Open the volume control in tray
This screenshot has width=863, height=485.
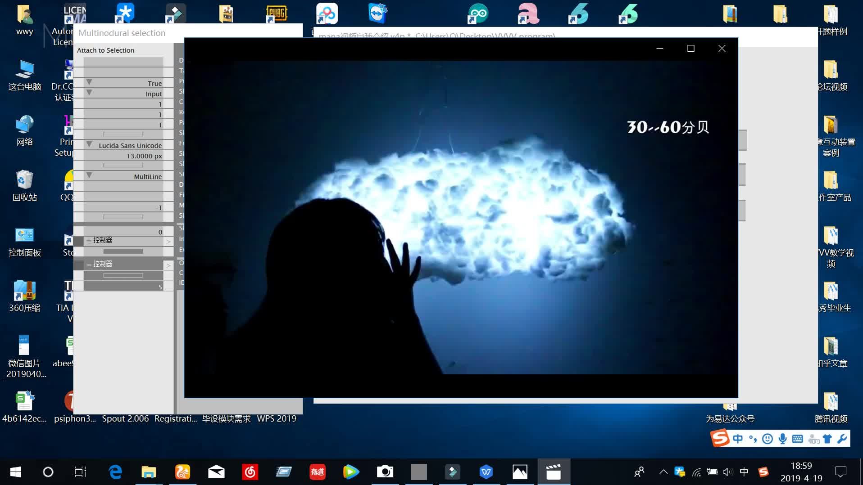click(x=728, y=472)
